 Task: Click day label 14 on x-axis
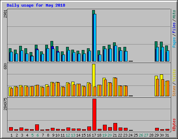pos(78,135)
